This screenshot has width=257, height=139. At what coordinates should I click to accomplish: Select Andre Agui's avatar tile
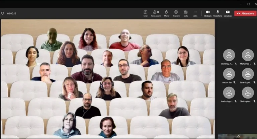pos(229,93)
